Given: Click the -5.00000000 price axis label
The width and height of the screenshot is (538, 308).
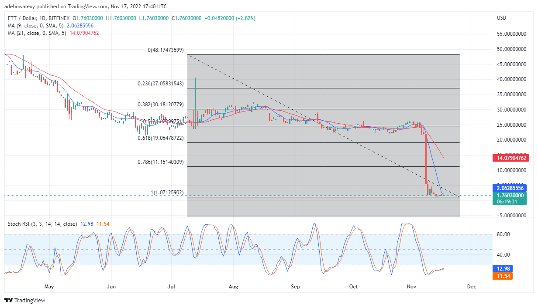Looking at the screenshot, I should click(x=511, y=215).
